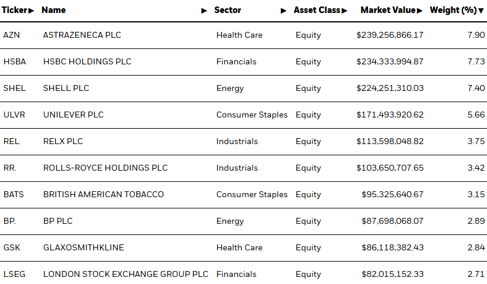
Task: Click ROLLS-ROYCE HOLDINGS PLC name
Action: [x=105, y=168]
